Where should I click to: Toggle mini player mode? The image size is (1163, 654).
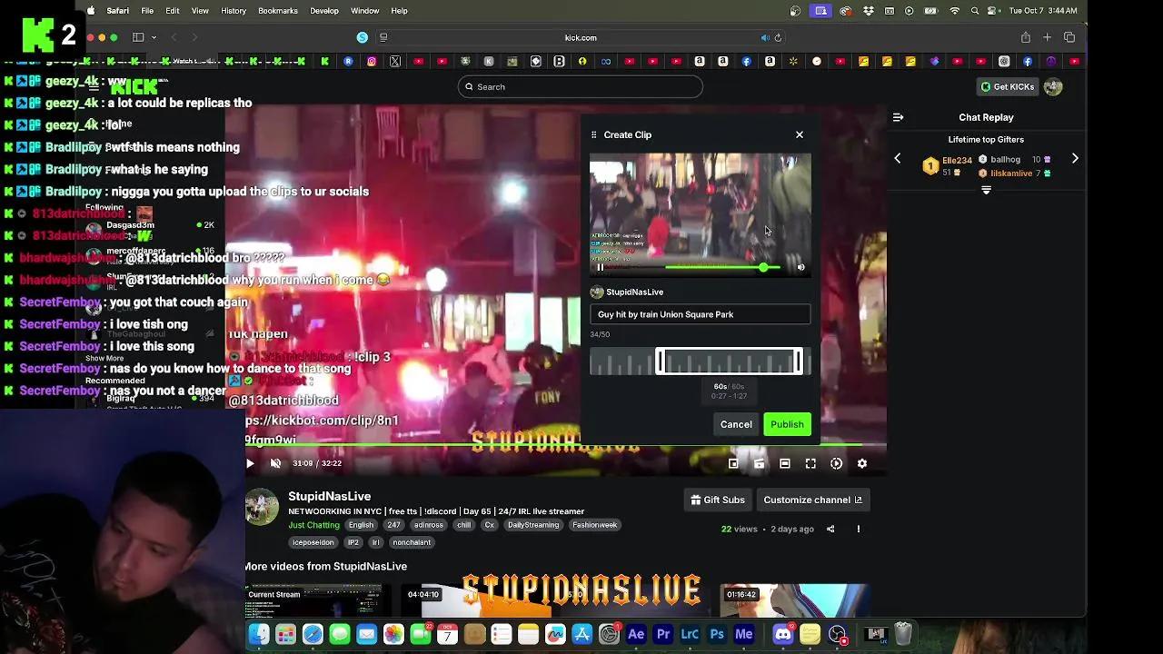733,463
